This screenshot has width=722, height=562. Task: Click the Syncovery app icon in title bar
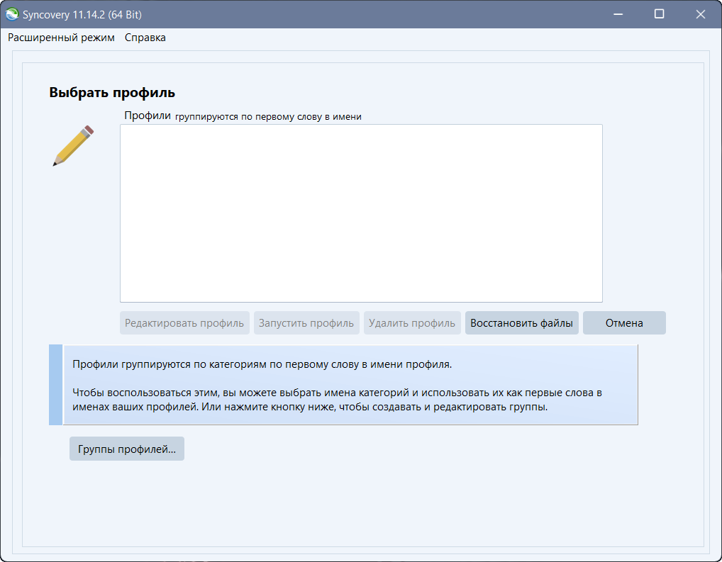[x=12, y=14]
